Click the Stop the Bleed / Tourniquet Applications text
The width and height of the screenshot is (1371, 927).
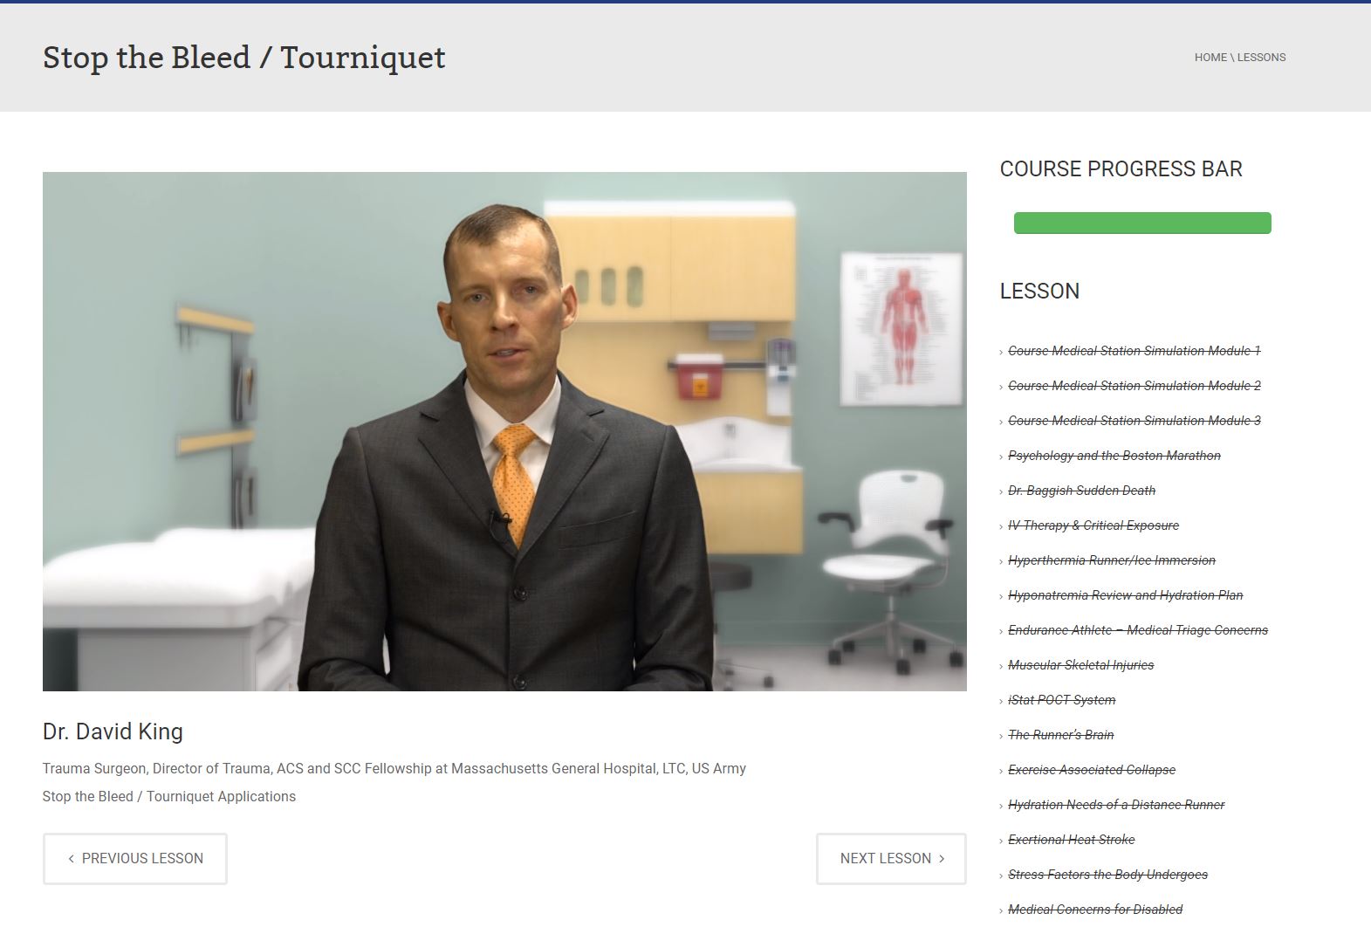click(169, 797)
